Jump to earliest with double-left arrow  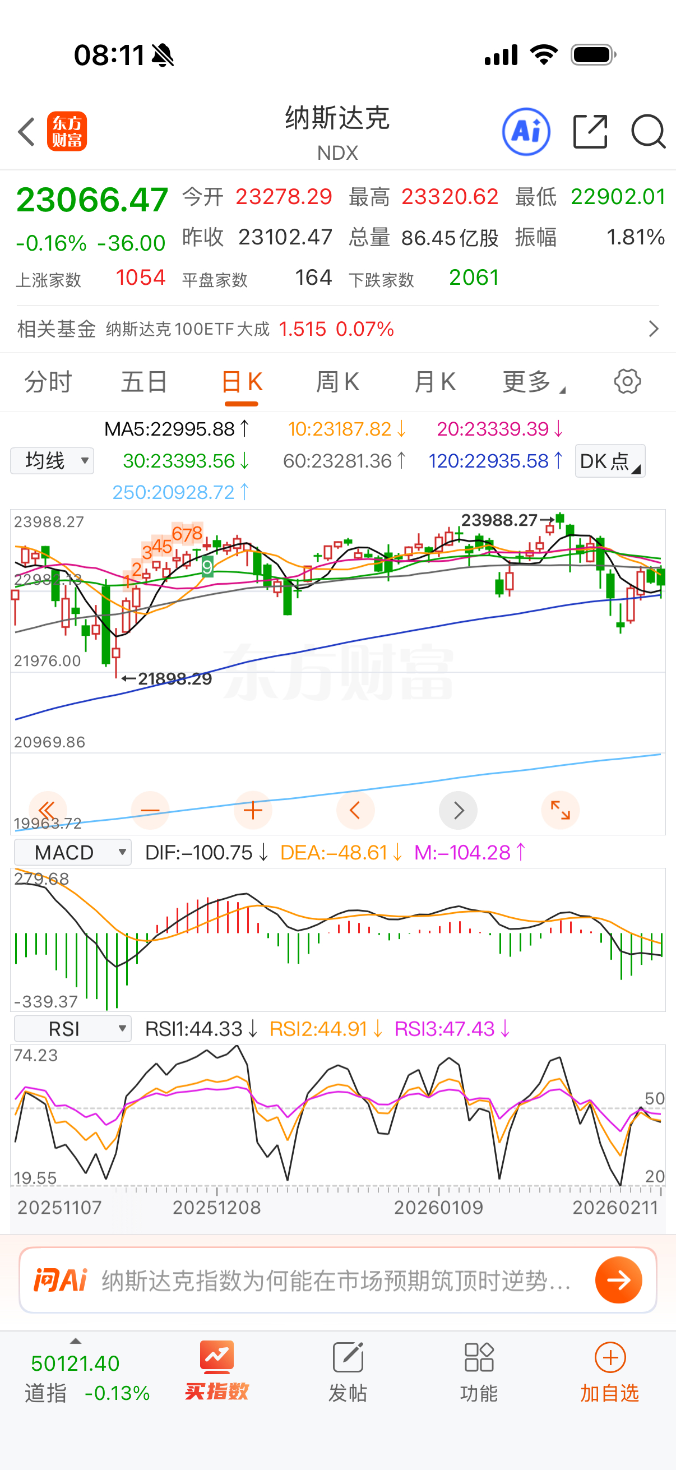click(47, 810)
